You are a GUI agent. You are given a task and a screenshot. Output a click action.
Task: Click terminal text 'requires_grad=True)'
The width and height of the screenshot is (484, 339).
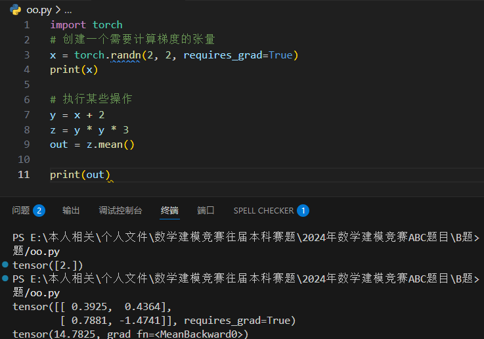point(240,321)
